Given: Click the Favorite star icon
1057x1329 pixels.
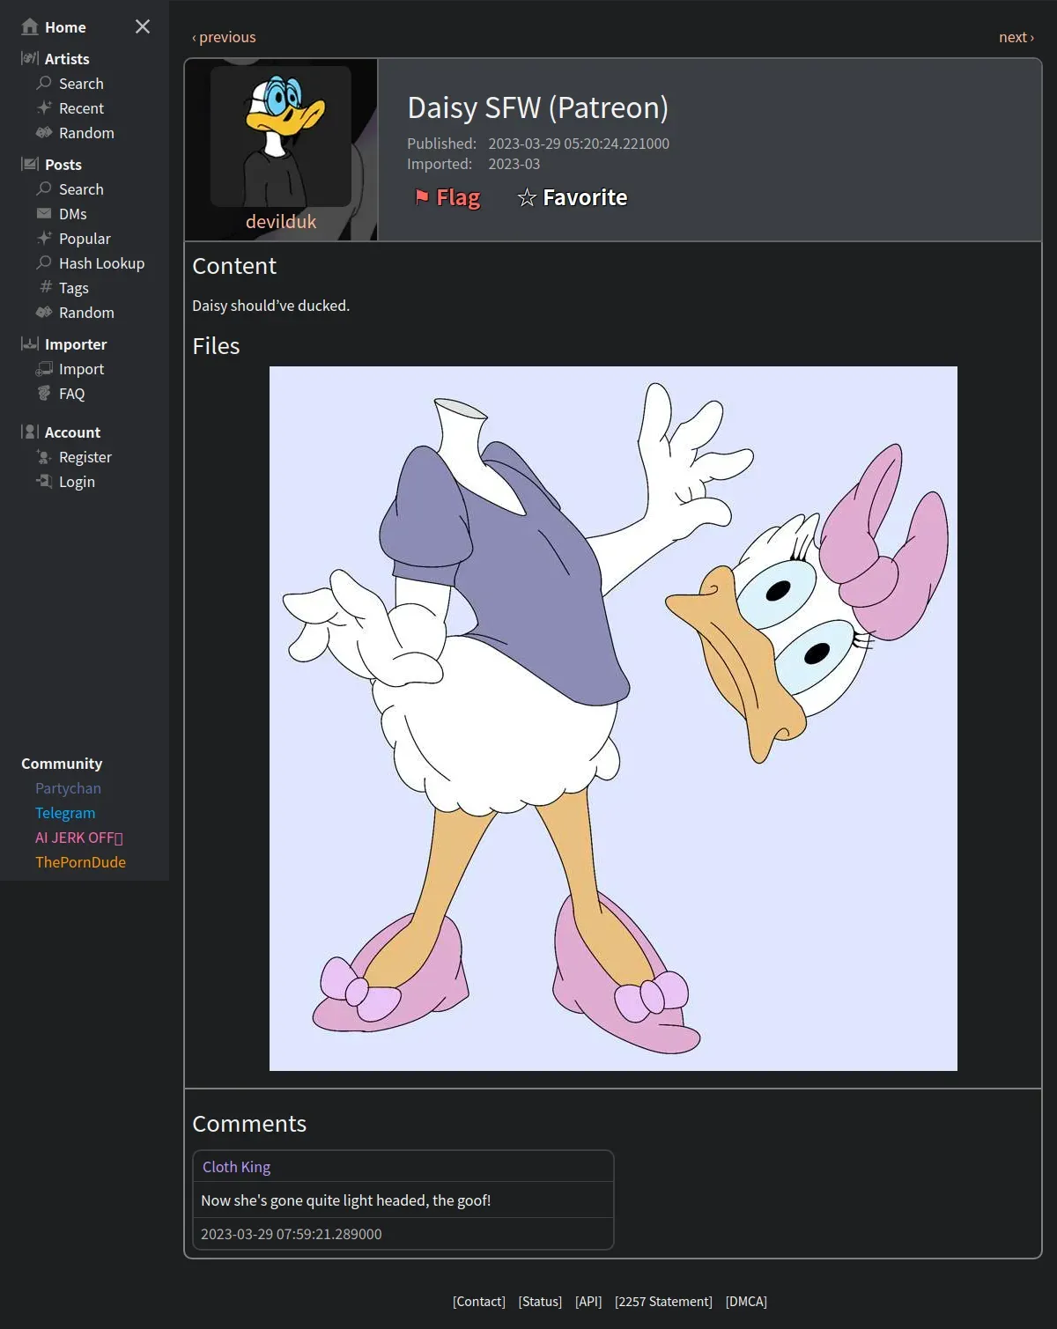Looking at the screenshot, I should 527,197.
